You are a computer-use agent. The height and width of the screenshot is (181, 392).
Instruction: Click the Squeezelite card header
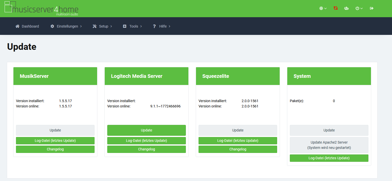238,76
